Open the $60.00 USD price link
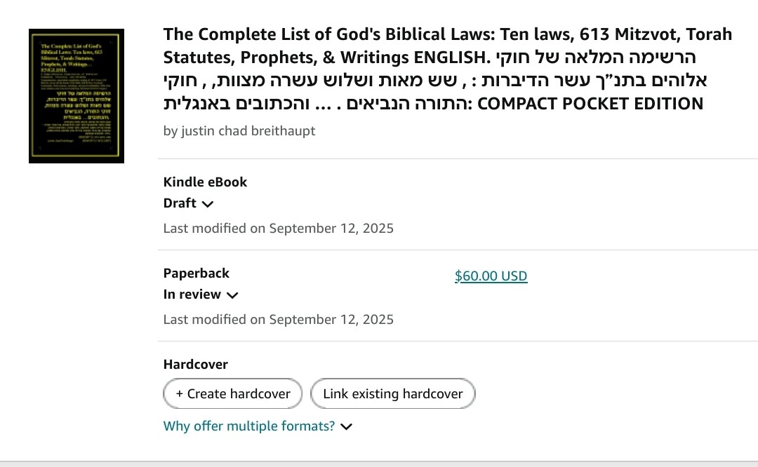The width and height of the screenshot is (758, 467). pyautogui.click(x=491, y=276)
